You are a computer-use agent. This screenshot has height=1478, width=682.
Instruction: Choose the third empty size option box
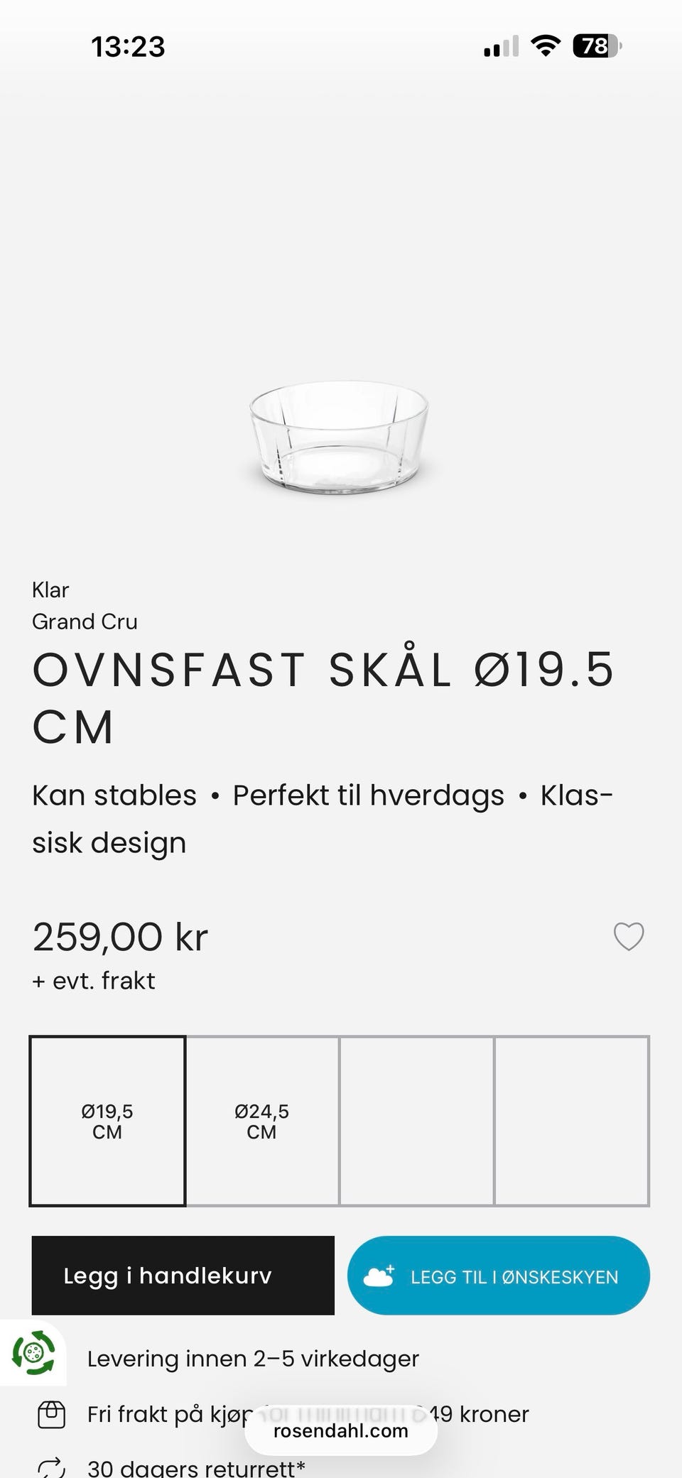pyautogui.click(x=416, y=1121)
